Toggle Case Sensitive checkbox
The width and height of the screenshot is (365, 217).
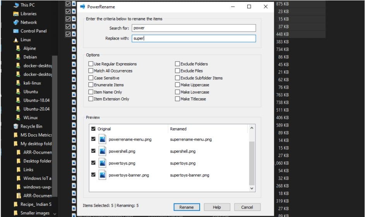click(91, 78)
